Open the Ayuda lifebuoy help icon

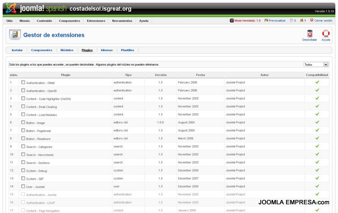tap(326, 34)
